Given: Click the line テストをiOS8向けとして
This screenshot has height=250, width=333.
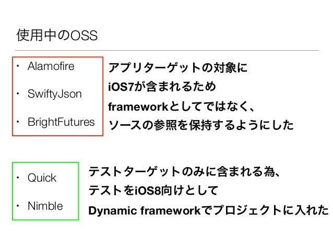Looking at the screenshot, I should [x=153, y=190].
